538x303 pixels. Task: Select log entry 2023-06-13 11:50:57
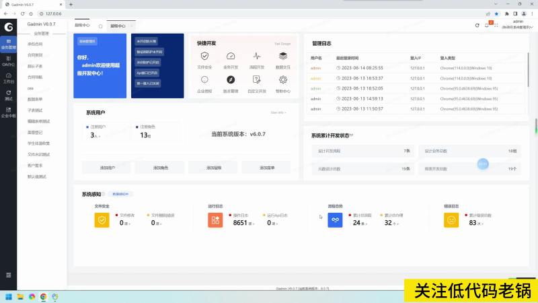(415, 109)
